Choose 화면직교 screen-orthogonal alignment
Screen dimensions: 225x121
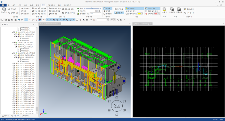click(x=42, y=14)
